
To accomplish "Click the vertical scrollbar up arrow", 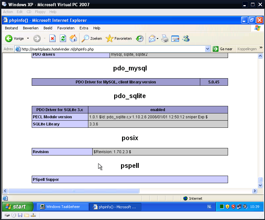I will click(260, 56).
